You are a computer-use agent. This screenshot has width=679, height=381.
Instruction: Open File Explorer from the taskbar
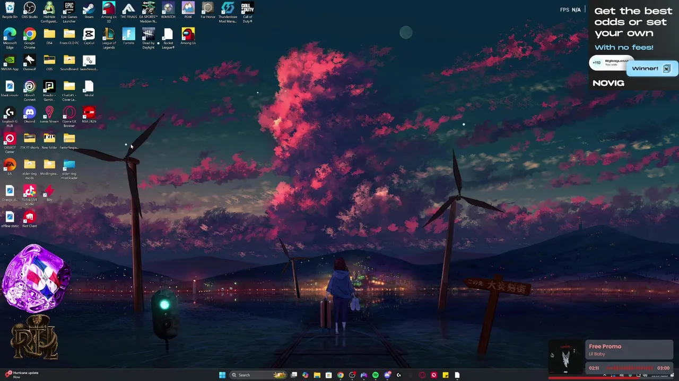coord(317,375)
